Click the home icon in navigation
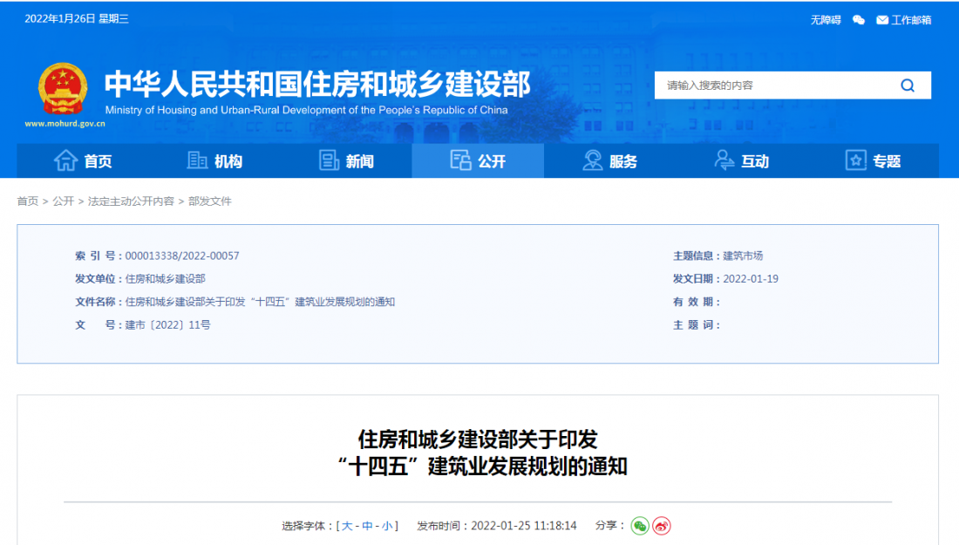This screenshot has width=959, height=545. coord(65,160)
